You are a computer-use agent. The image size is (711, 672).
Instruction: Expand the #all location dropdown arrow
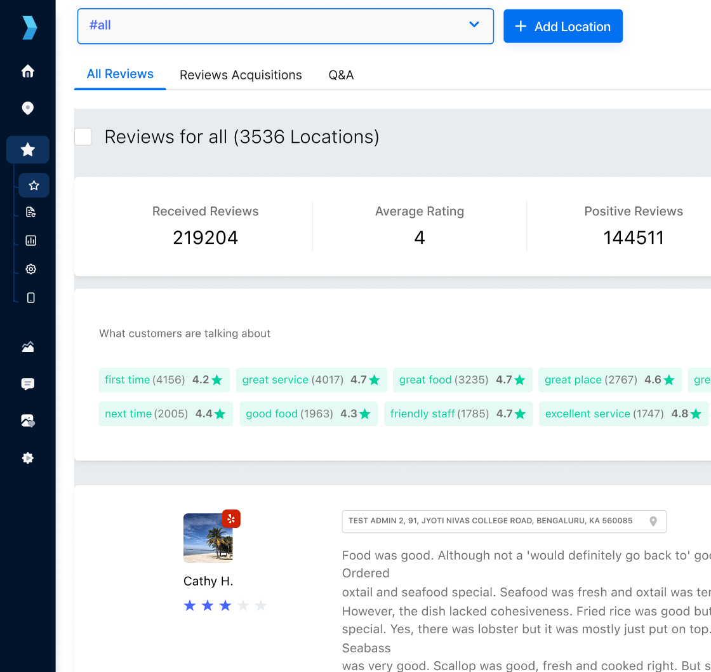point(474,25)
